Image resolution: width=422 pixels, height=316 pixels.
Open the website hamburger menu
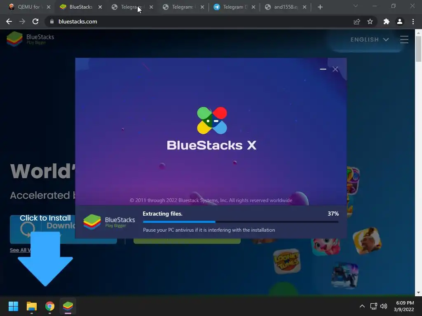[x=404, y=39]
